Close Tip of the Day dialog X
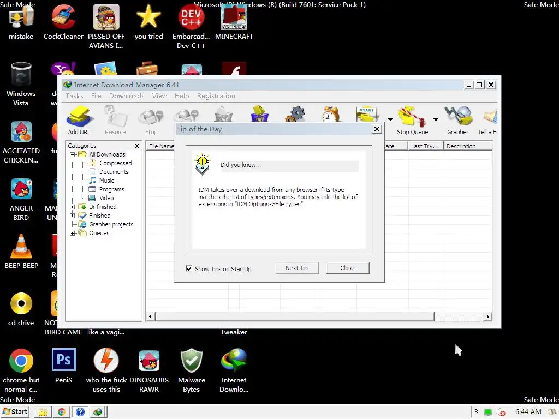Screen dimensions: 559x419 click(x=377, y=129)
